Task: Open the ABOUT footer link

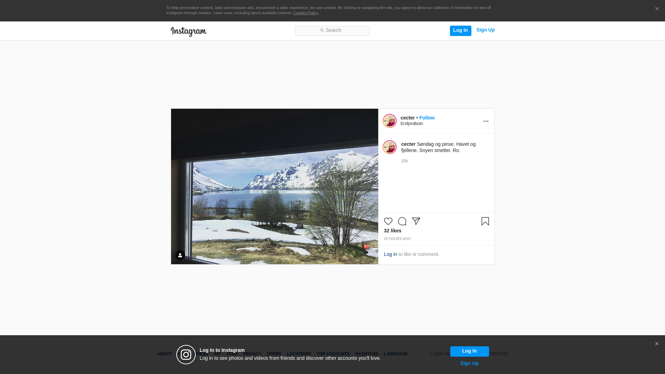Action: click(165, 354)
